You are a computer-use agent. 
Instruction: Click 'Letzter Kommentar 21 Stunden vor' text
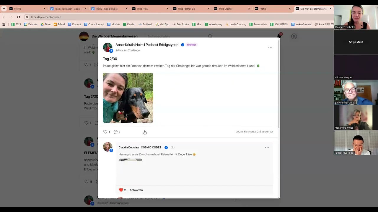tap(254, 132)
